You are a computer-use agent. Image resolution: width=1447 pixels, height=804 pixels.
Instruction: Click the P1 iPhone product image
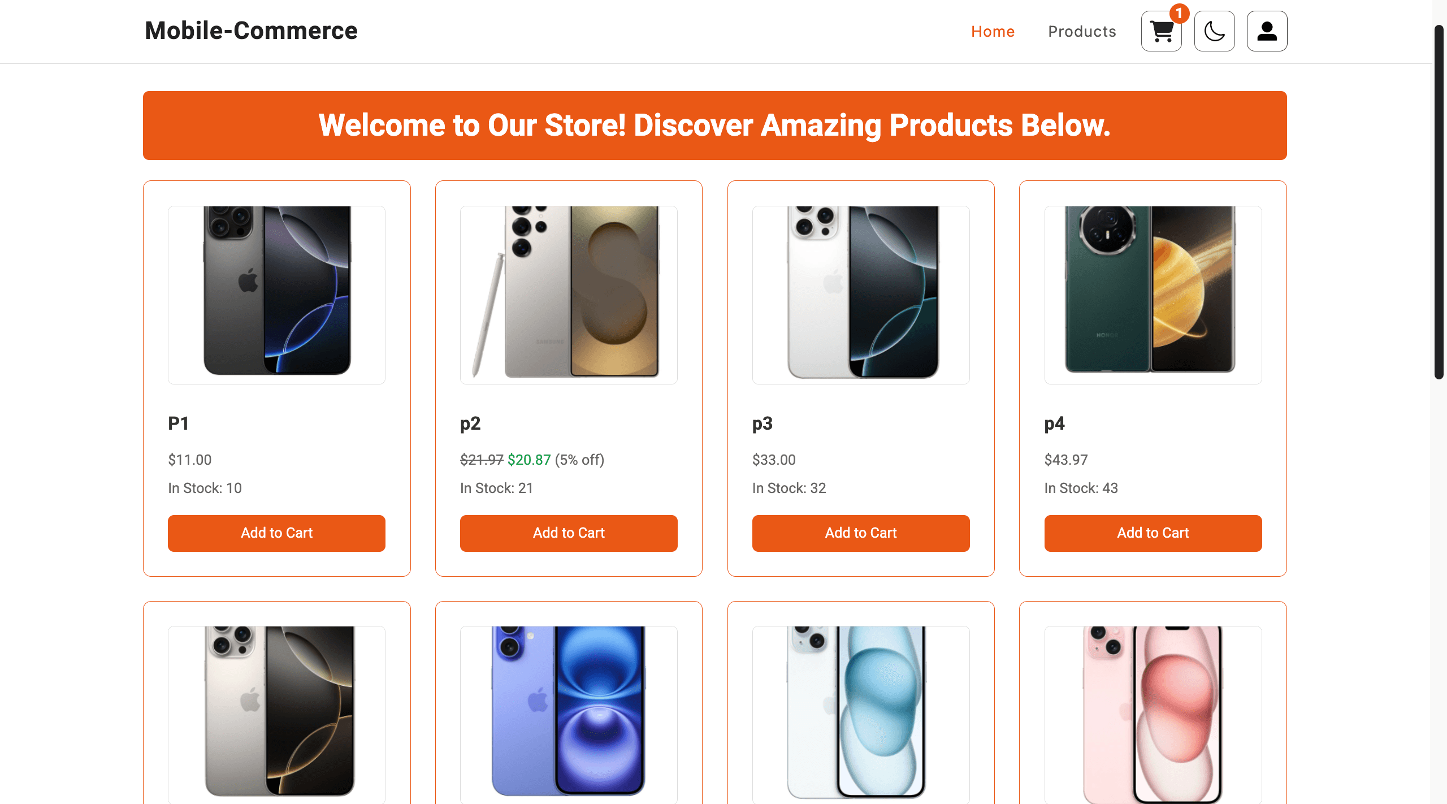pyautogui.click(x=276, y=292)
